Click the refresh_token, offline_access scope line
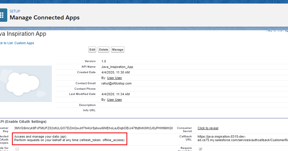The image size is (288, 151). 69,140
